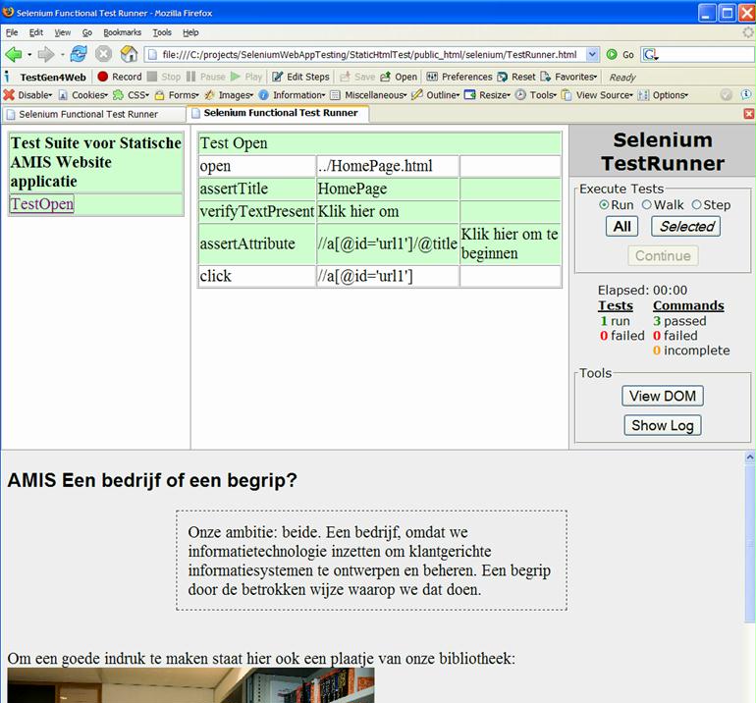
Task: Click Open in TestGen4Web toolbar
Action: 399,77
